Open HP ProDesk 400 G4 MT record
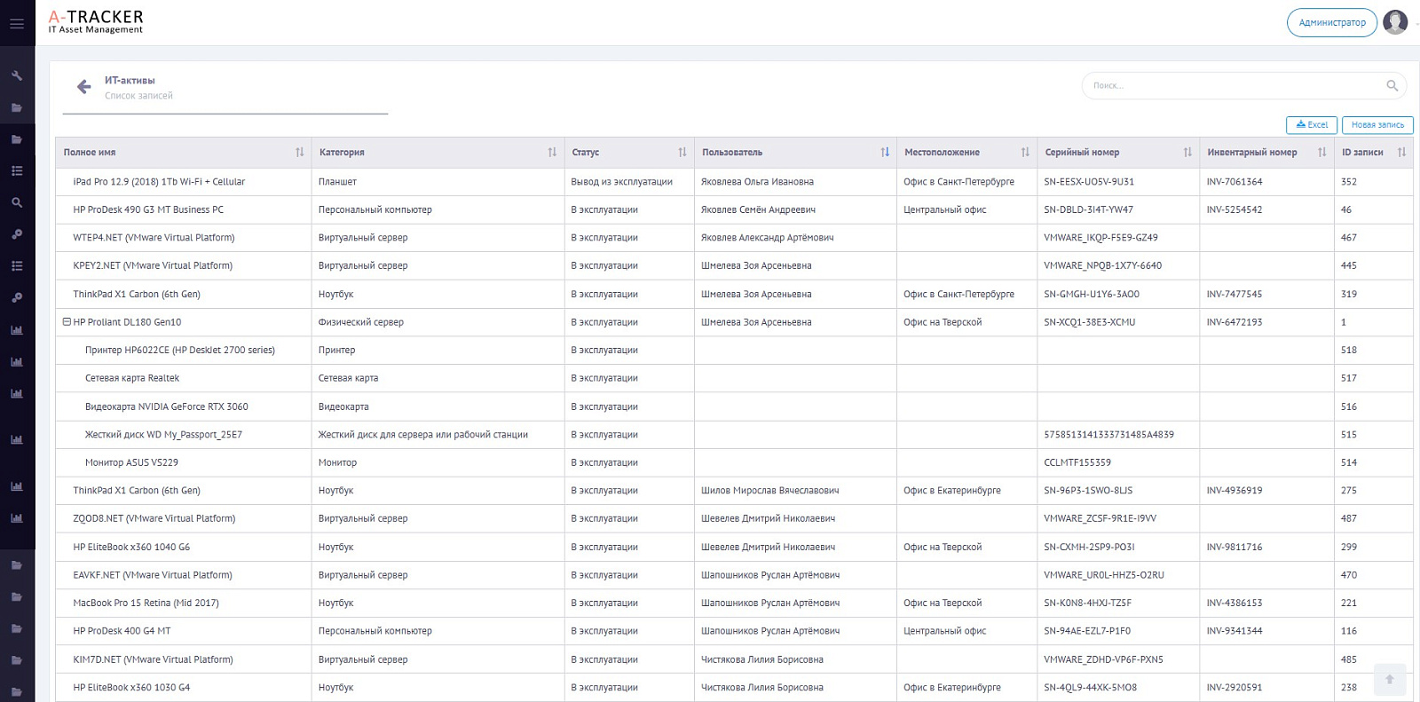Image resolution: width=1420 pixels, height=702 pixels. (x=122, y=631)
